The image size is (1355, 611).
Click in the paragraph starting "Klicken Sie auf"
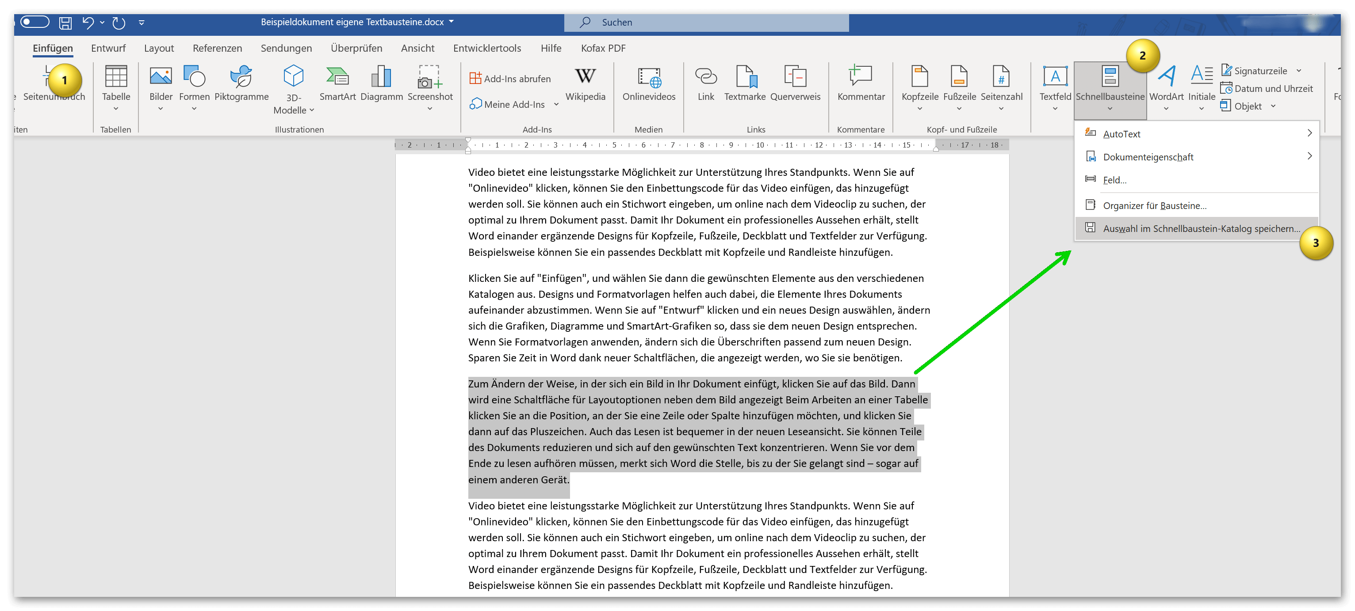click(699, 318)
